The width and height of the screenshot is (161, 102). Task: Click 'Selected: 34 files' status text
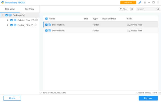(148, 93)
